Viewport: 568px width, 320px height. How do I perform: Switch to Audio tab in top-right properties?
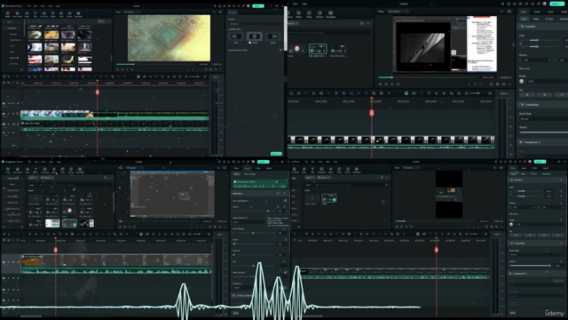[537, 12]
